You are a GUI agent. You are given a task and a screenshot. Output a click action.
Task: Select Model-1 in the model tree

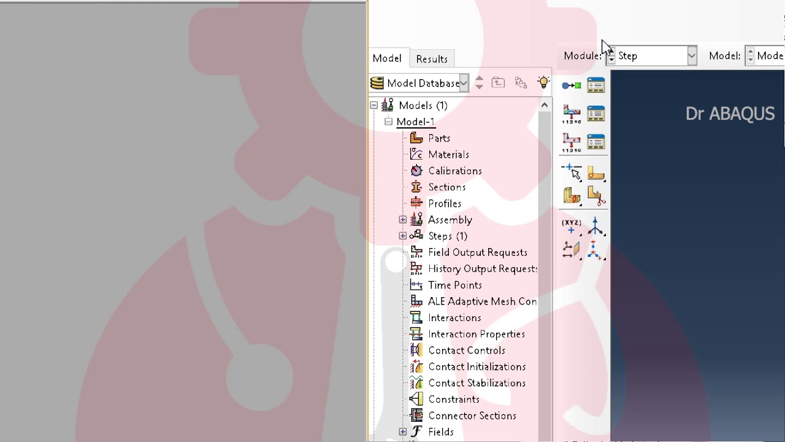tap(416, 122)
